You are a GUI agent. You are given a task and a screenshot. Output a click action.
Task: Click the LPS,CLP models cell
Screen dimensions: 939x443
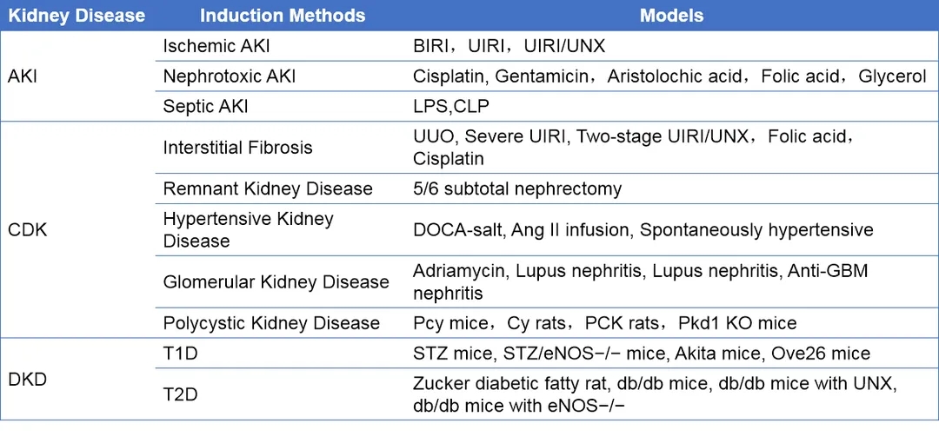click(451, 106)
